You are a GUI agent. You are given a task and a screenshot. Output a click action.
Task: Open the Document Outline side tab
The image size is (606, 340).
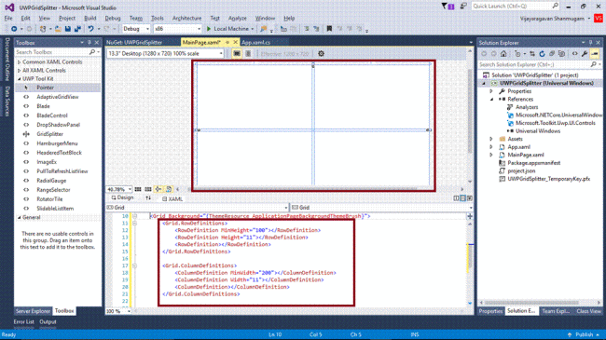coord(7,59)
